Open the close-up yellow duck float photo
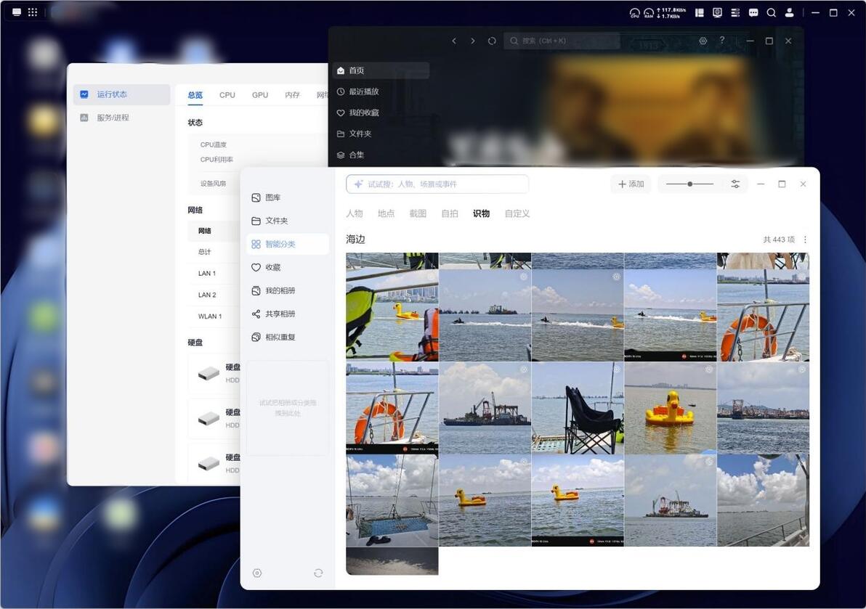866x609 pixels. [671, 408]
